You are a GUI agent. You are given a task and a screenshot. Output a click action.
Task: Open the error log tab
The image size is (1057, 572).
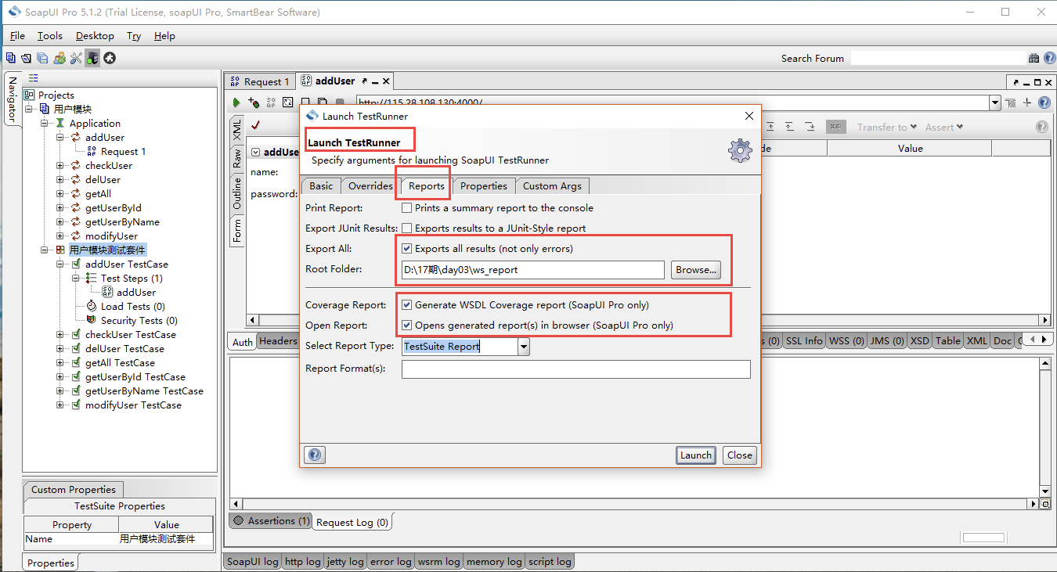(x=391, y=562)
